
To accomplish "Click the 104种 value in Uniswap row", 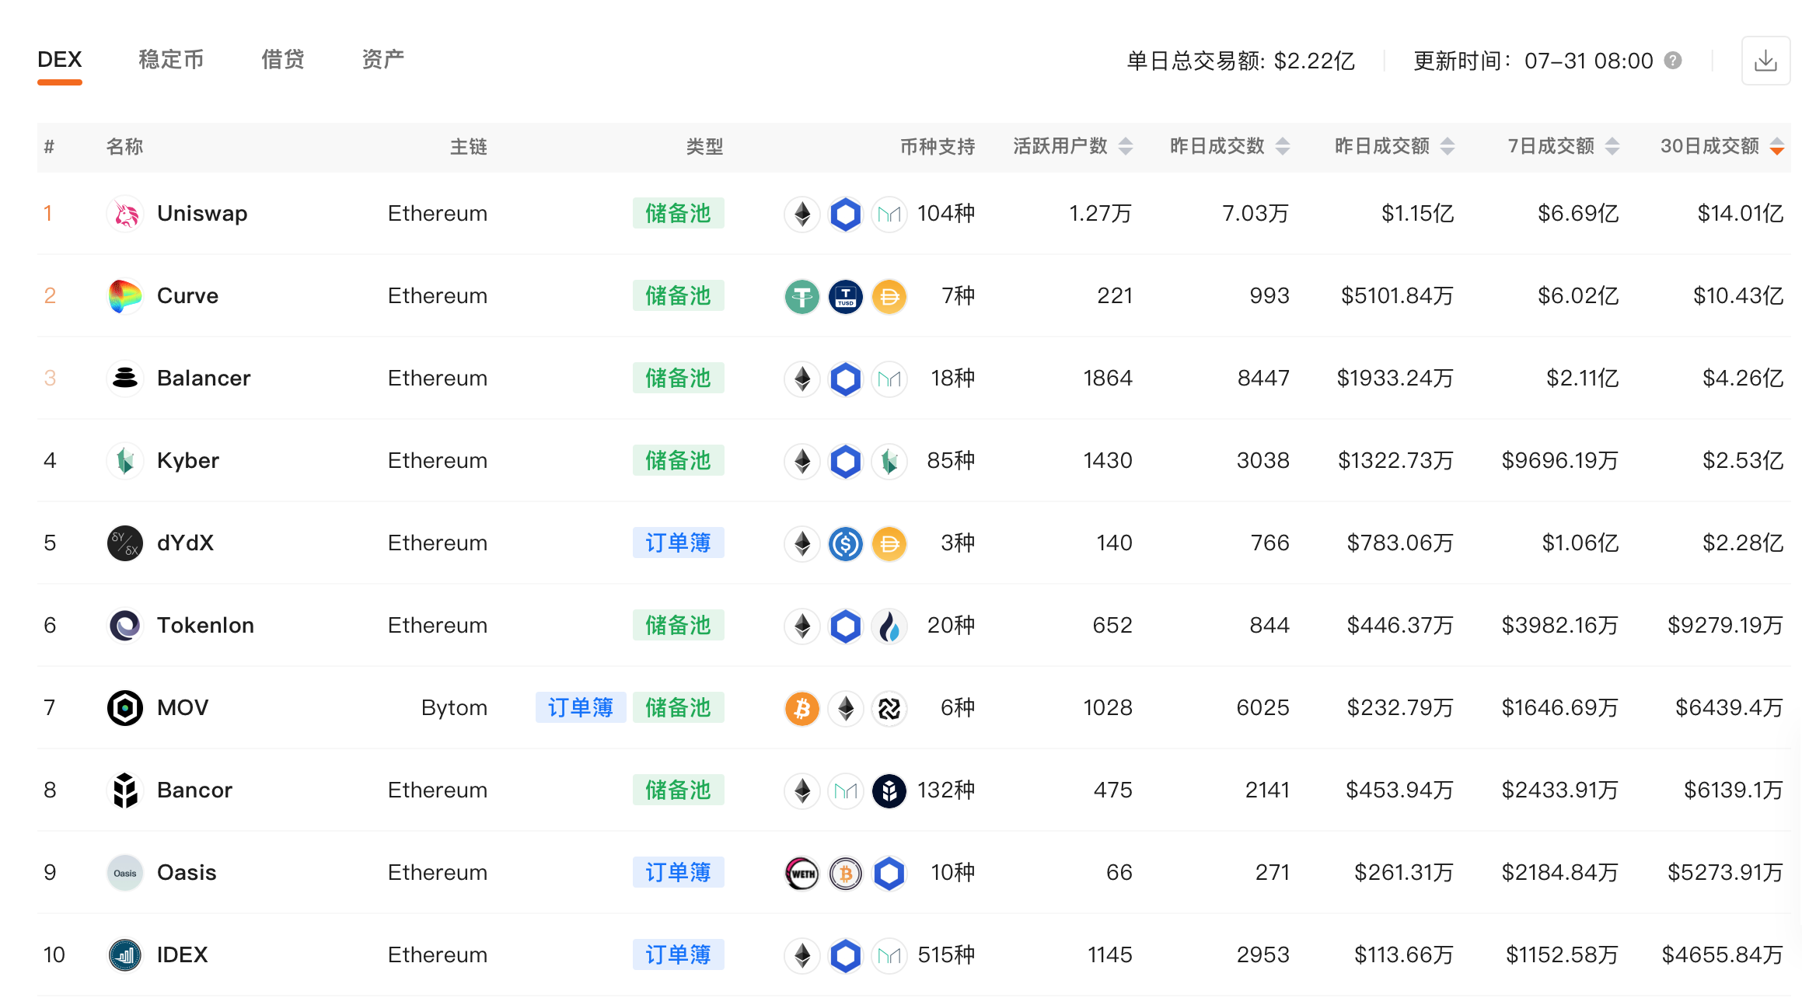I will click(x=946, y=214).
